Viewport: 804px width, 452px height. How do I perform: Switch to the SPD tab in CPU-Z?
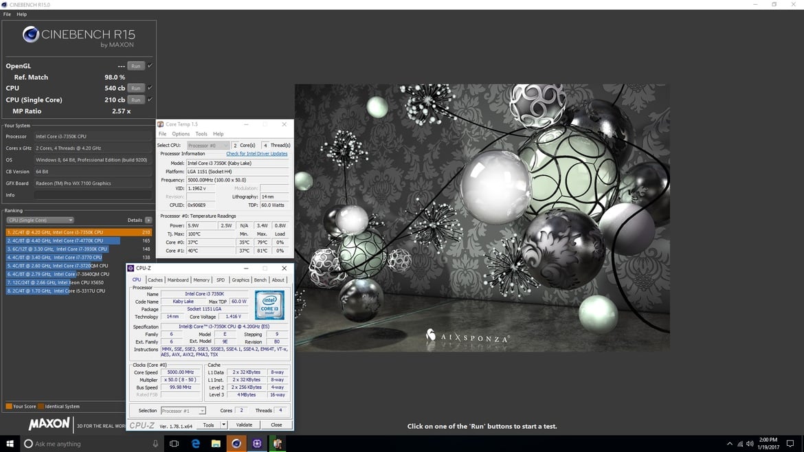[221, 280]
